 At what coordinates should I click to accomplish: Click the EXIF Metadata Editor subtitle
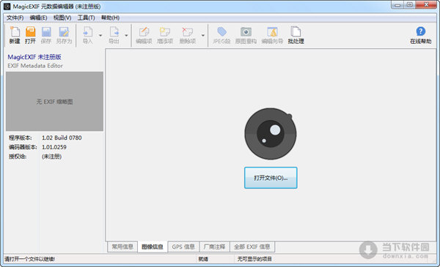[x=35, y=66]
